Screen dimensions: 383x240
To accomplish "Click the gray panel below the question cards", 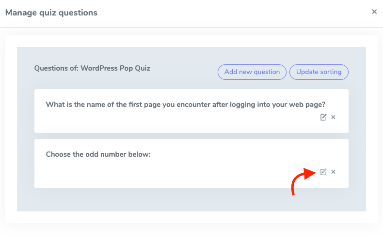I will (191, 200).
